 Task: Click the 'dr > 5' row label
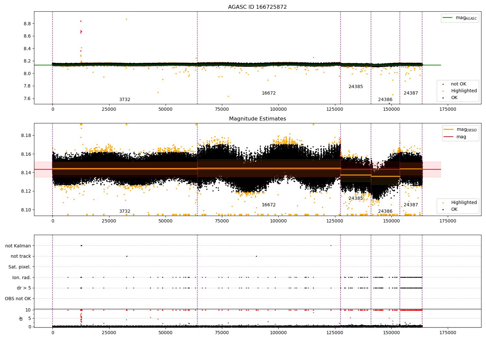pyautogui.click(x=24, y=288)
